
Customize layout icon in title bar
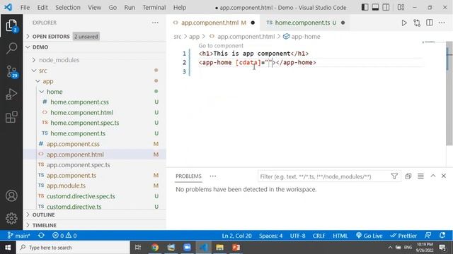401,7
